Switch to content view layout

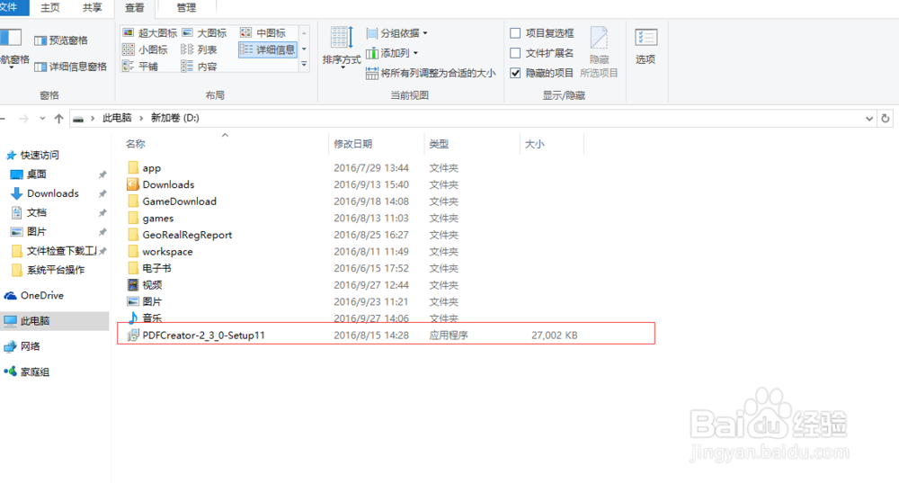click(199, 67)
